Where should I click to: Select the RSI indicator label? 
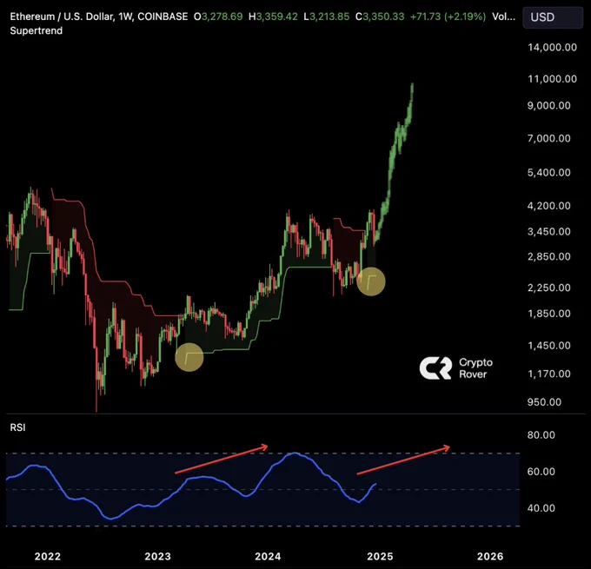(17, 427)
